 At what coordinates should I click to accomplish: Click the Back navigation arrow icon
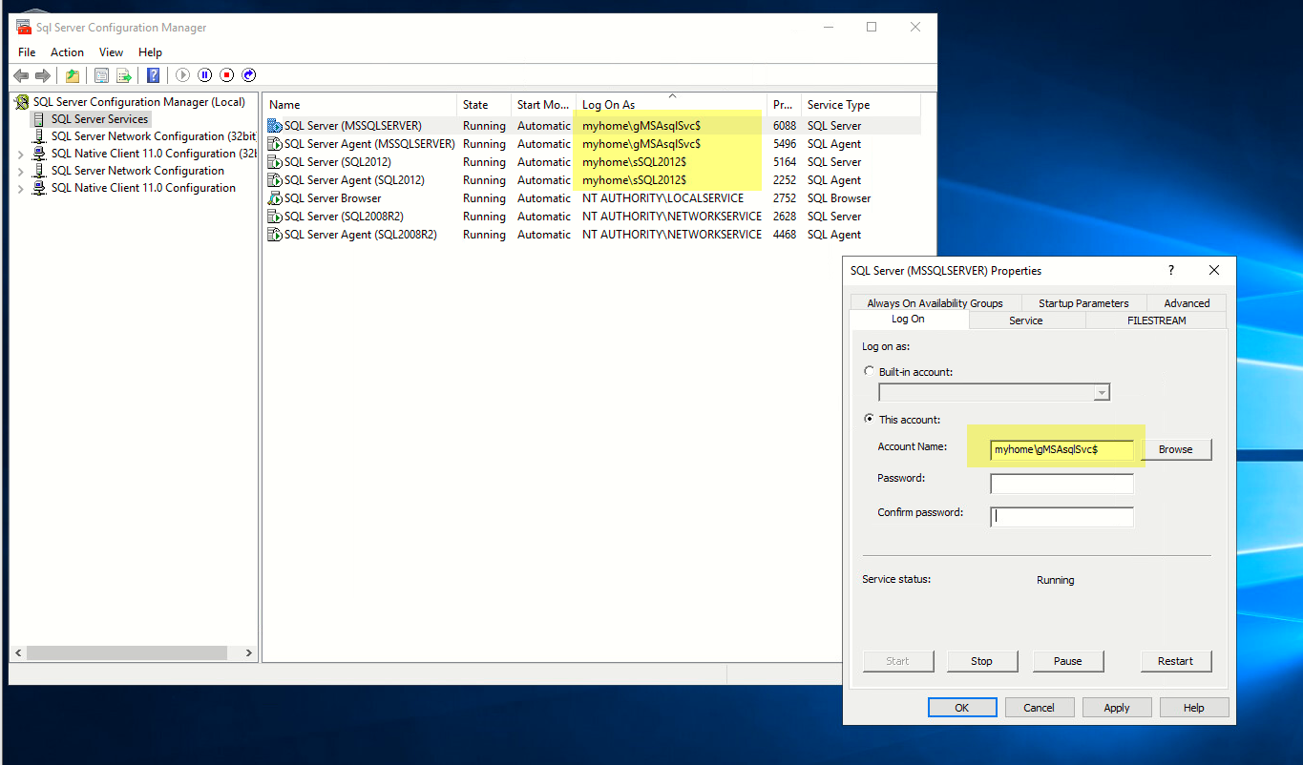click(x=21, y=74)
